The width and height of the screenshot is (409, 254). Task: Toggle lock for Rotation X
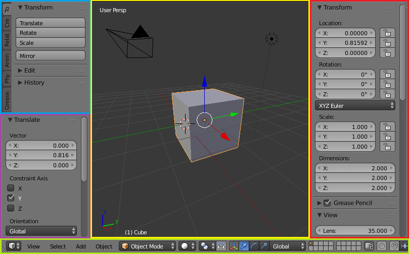pyautogui.click(x=387, y=75)
